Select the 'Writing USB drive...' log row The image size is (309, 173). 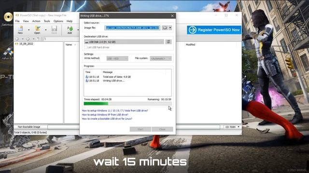[x=113, y=81]
